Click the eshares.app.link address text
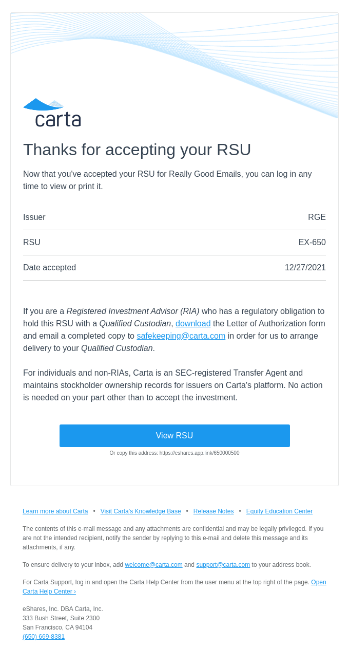Image resolution: width=349 pixels, height=666 pixels. (199, 453)
